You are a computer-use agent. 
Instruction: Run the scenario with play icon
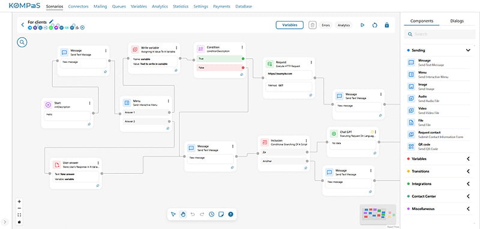point(362,25)
